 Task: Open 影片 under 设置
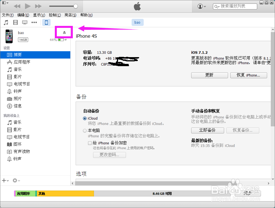[35, 77]
